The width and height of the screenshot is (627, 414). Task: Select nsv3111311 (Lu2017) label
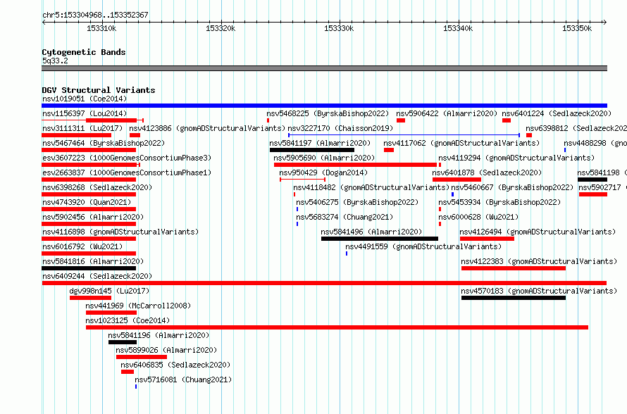click(x=82, y=128)
